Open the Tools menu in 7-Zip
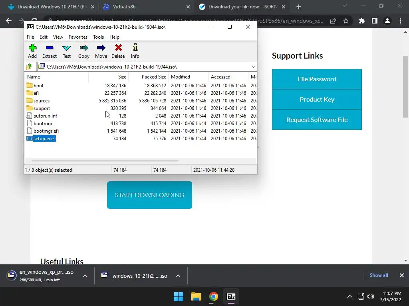The image size is (409, 306). (98, 37)
